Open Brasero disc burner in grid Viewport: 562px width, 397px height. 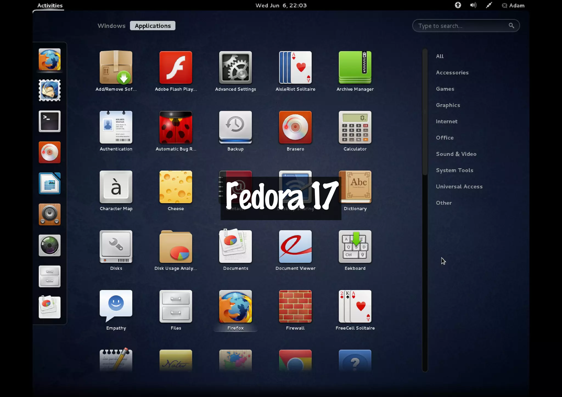tap(295, 131)
